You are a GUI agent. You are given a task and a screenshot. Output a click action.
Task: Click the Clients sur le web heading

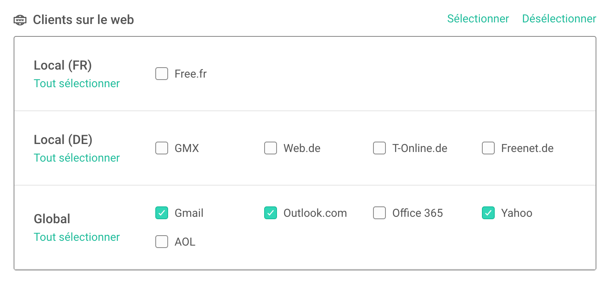coord(83,20)
